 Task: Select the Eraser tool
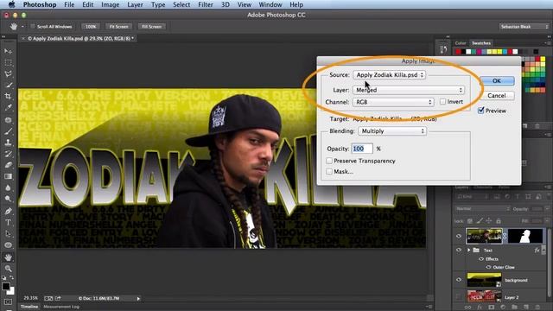[8, 165]
